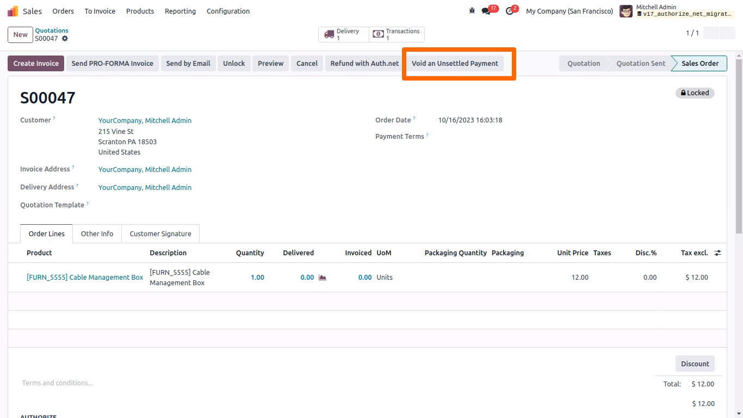
Task: Open Delivery Address Mitchell Admin link
Action: tap(145, 188)
